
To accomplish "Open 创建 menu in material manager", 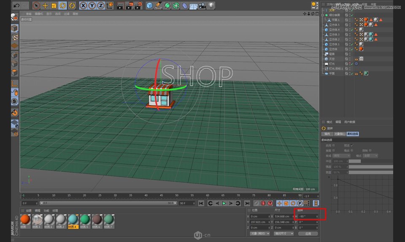I will pyautogui.click(x=29, y=210).
